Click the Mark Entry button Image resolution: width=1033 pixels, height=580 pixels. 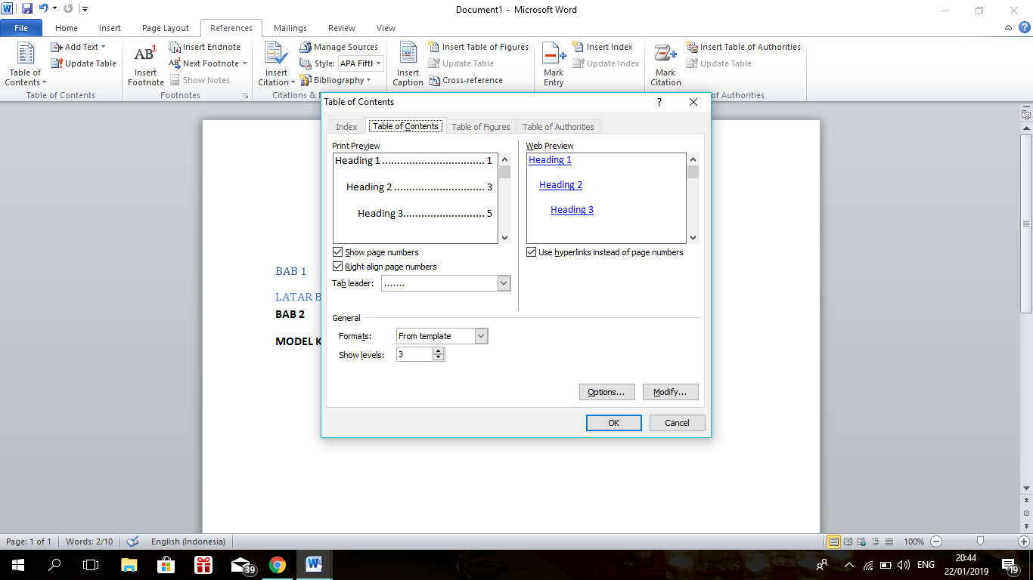pos(554,65)
